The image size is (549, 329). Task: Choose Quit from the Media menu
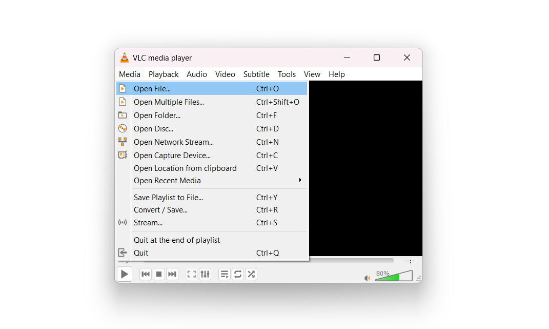[212, 253]
